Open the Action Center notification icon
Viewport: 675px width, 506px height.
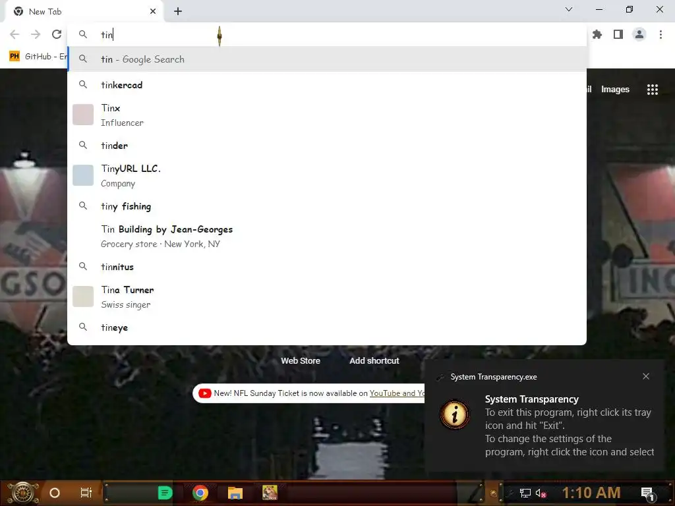click(647, 493)
